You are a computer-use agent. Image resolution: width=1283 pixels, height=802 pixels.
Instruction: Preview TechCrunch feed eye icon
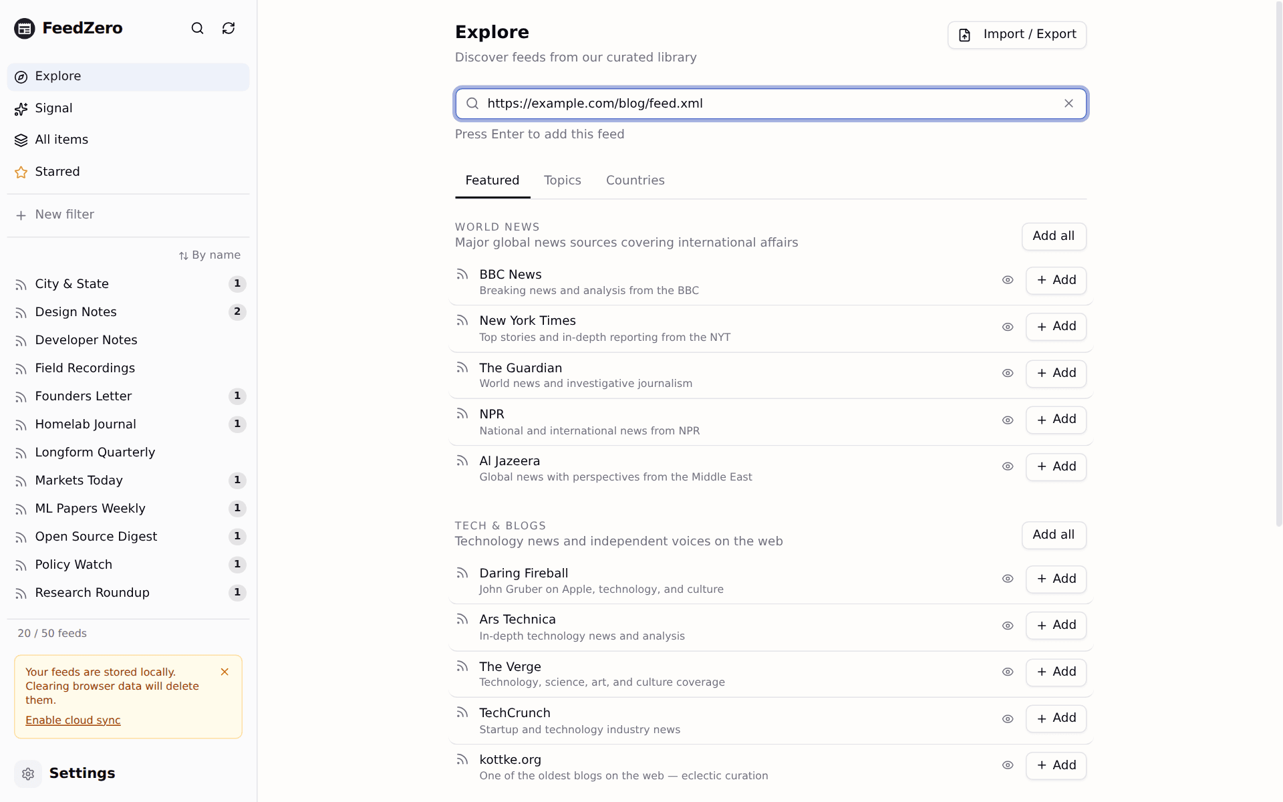[1008, 718]
